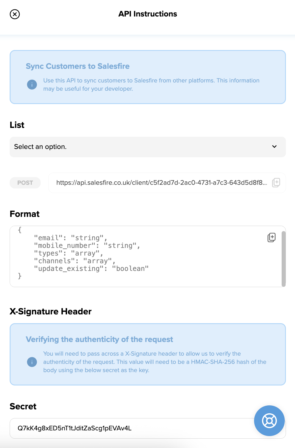Click the info icon in X-Signature Header section
The height and width of the screenshot is (448, 295).
32,362
